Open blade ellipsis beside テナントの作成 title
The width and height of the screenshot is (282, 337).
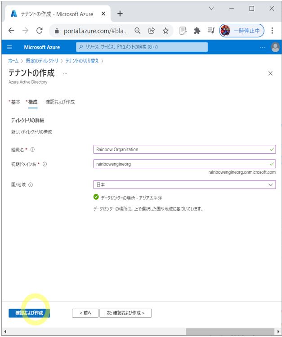pos(65,73)
